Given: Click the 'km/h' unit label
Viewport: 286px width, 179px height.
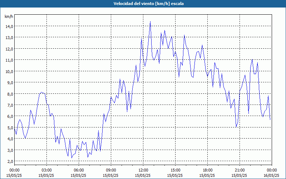Looking at the screenshot, I should coord(9,16).
